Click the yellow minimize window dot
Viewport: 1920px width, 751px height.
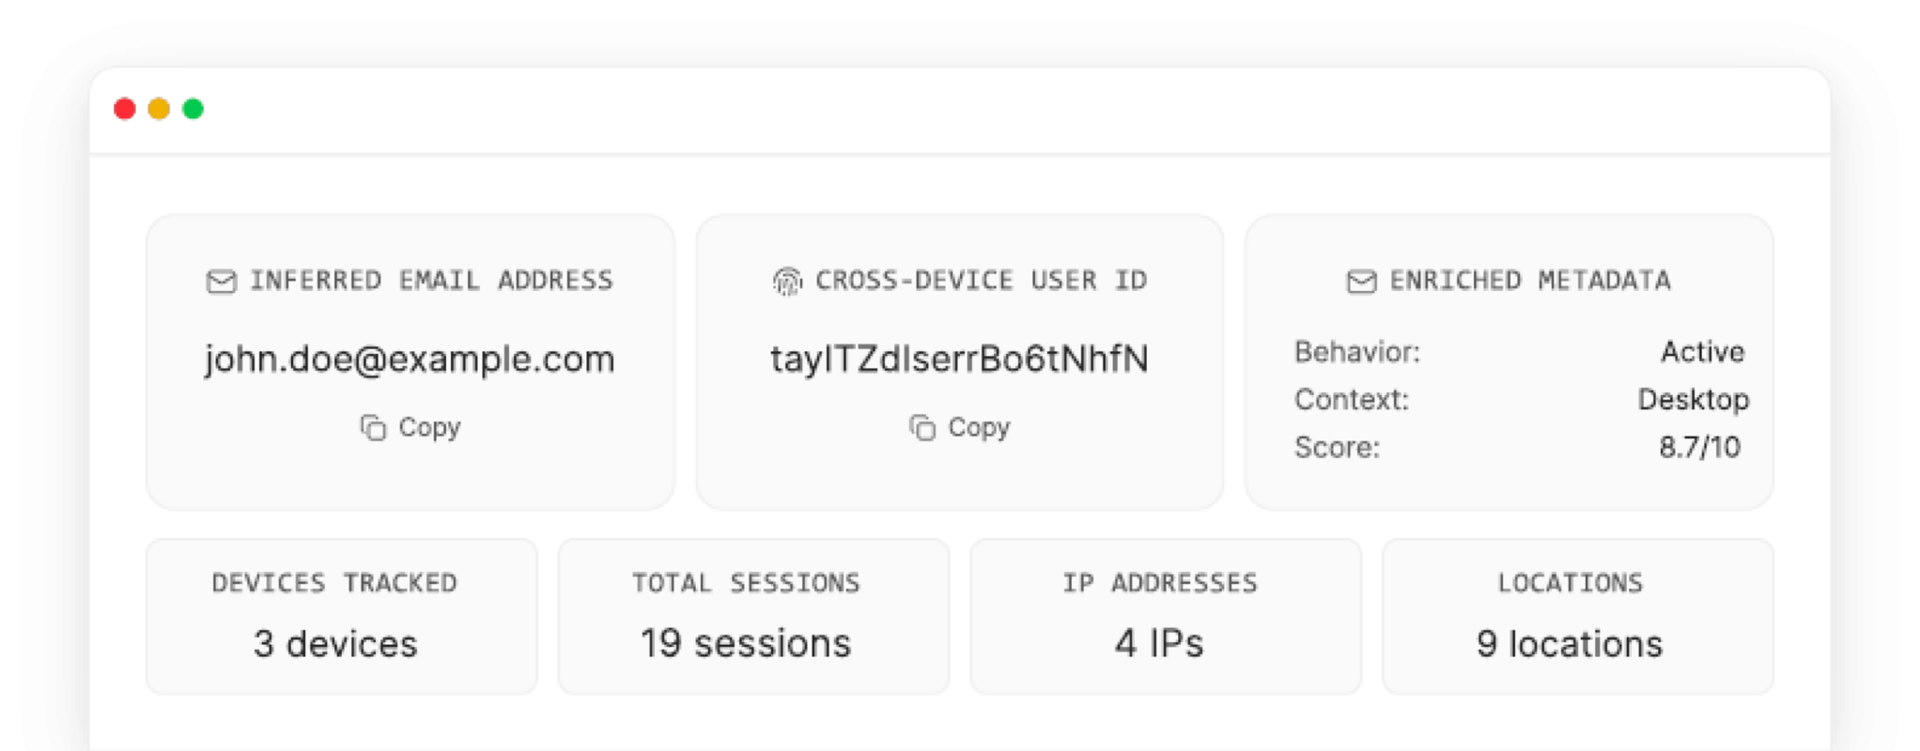pos(159,109)
